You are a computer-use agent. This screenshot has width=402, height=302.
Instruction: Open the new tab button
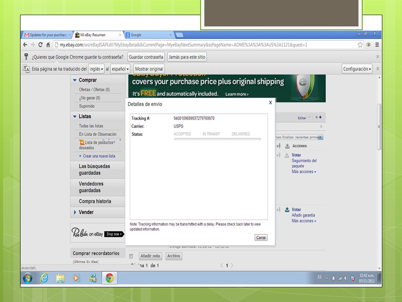click(180, 35)
